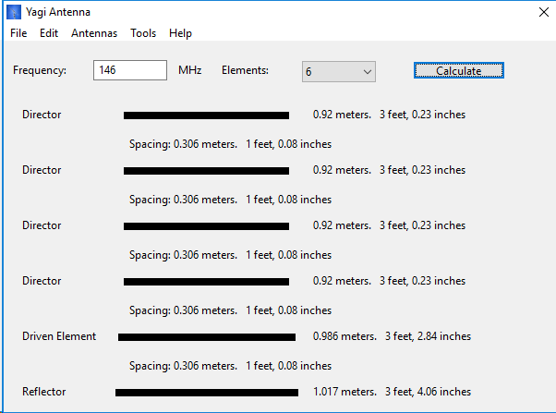Click the Driven Element bar
This screenshot has height=413, width=556.
(206, 337)
